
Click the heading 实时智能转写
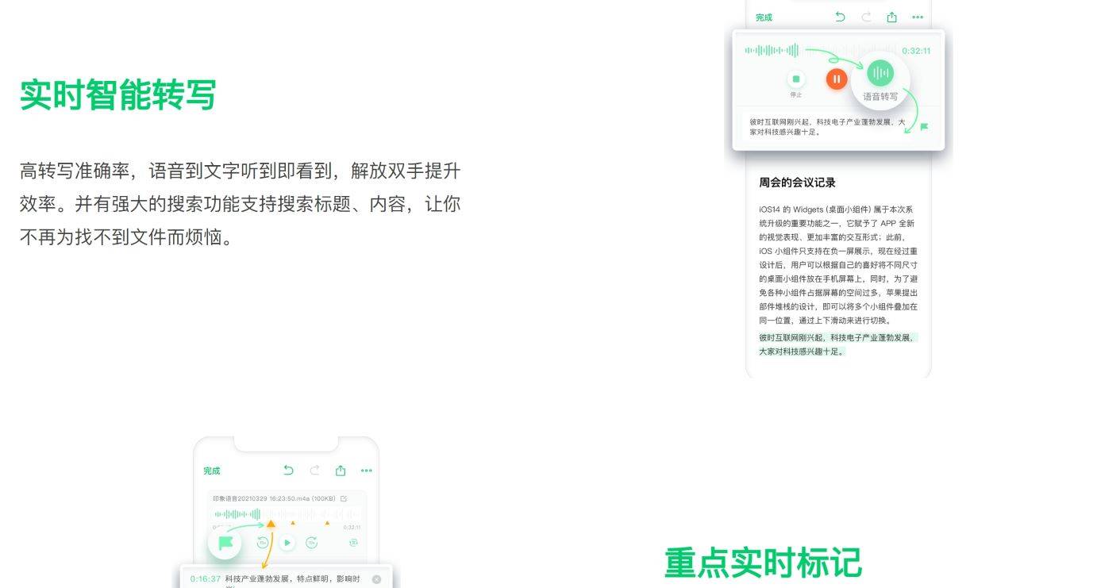[117, 95]
